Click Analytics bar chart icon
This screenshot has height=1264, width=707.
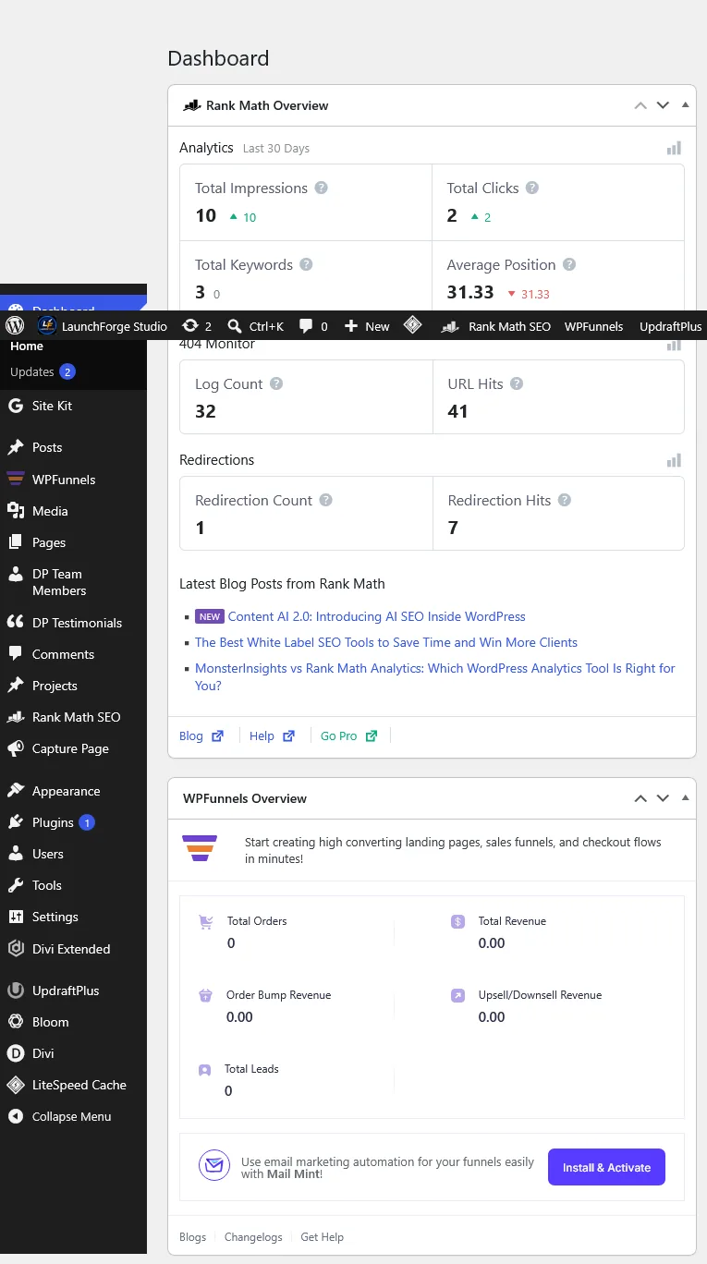(x=674, y=148)
